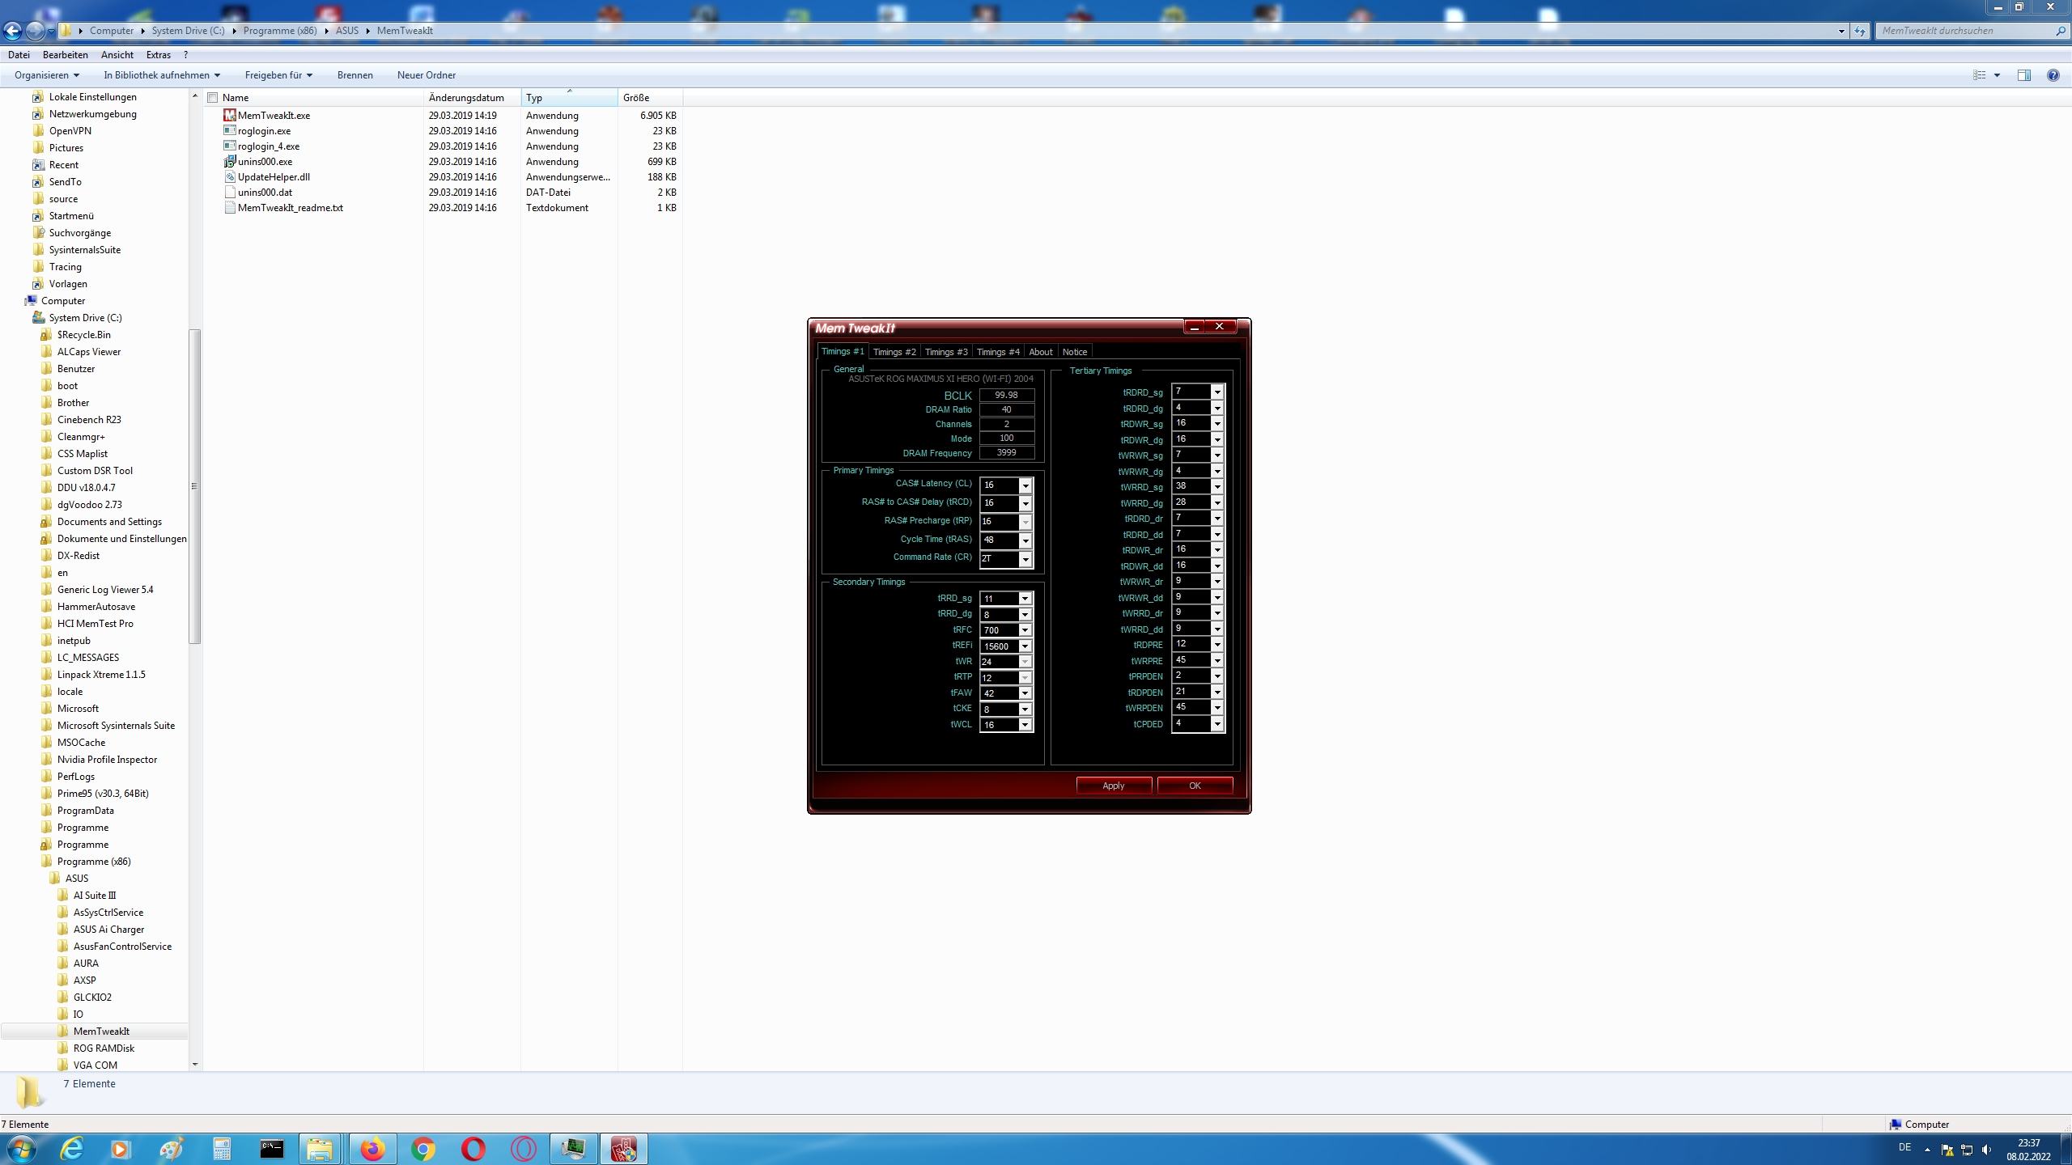
Task: Open the Notice tab in MemTweakIt
Action: point(1075,352)
